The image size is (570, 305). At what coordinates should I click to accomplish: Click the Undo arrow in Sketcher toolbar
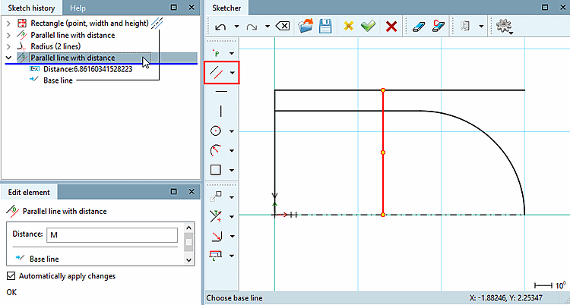tap(220, 27)
